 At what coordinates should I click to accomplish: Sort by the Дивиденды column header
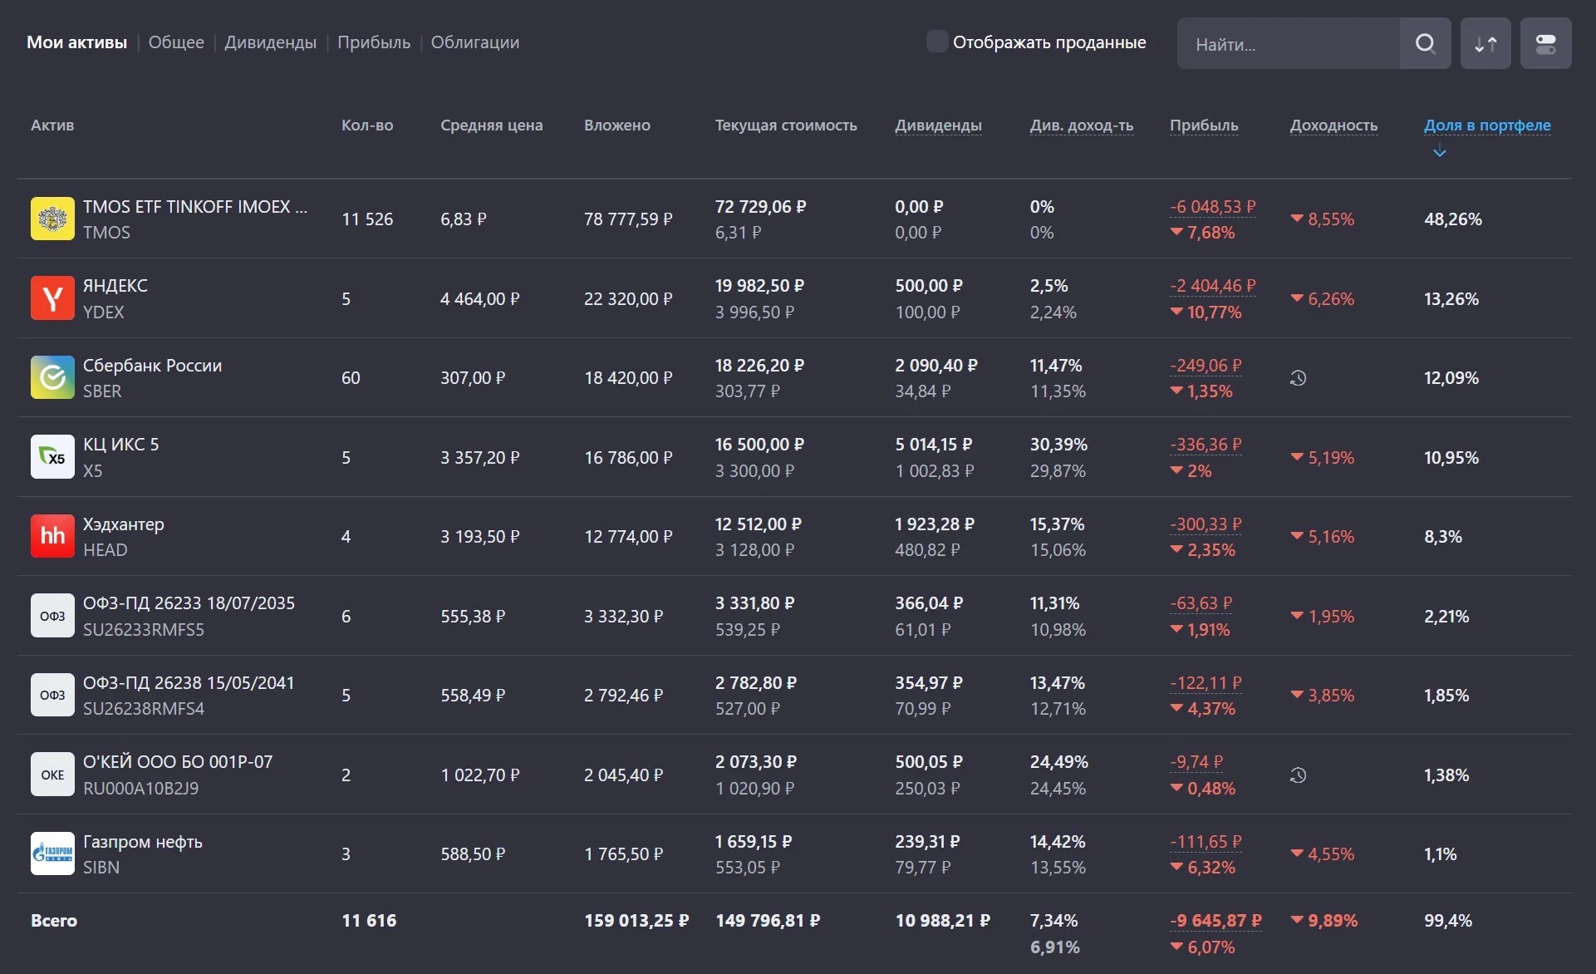(x=938, y=125)
